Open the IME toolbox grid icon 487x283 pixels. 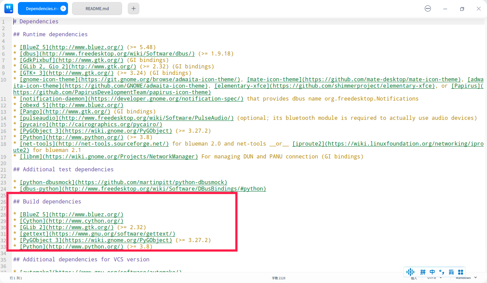(460, 272)
